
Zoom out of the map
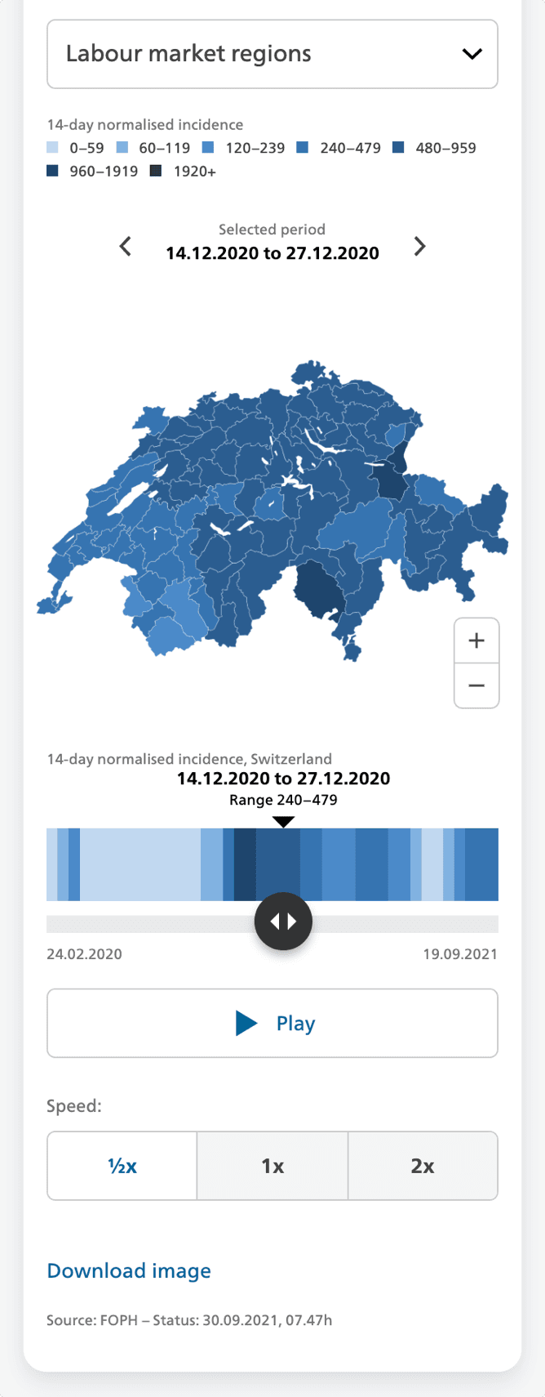click(x=476, y=685)
